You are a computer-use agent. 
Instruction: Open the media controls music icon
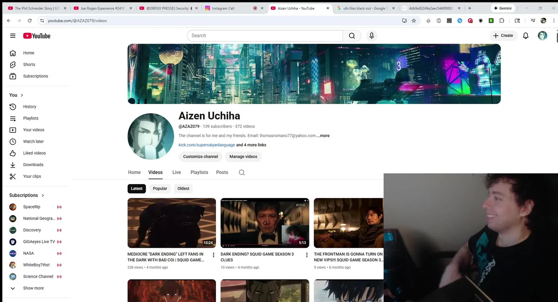click(x=533, y=21)
